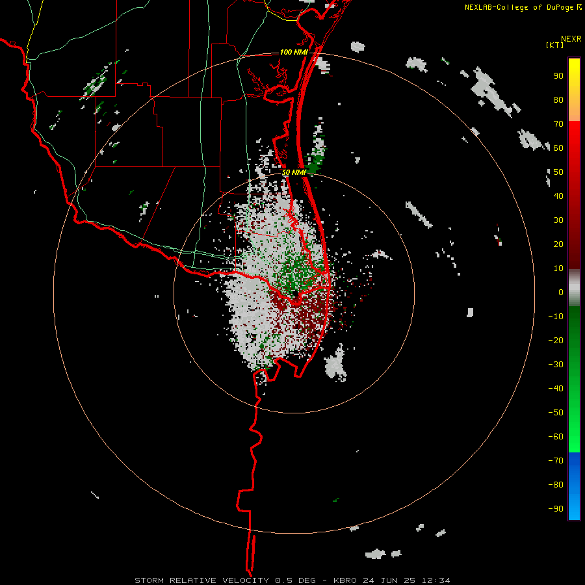Click the 50 value on the color scale

coord(558,172)
